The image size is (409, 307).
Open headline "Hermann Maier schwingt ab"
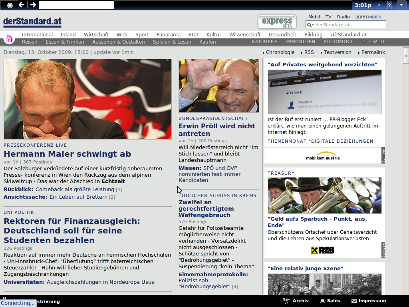(x=67, y=154)
